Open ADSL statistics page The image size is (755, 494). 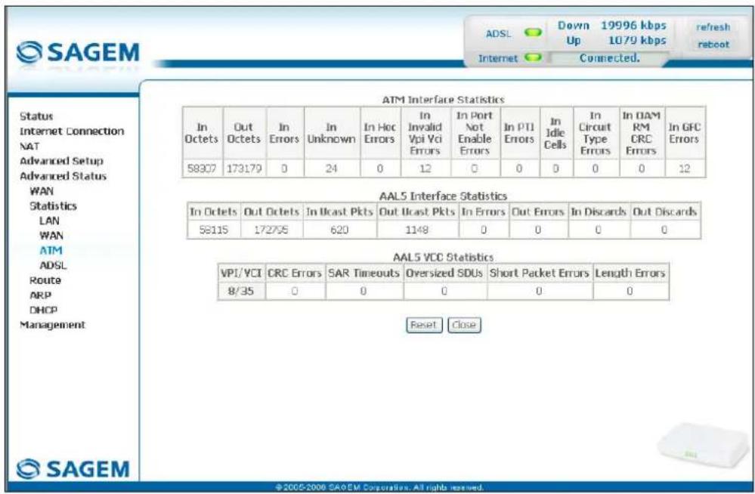coord(53,265)
